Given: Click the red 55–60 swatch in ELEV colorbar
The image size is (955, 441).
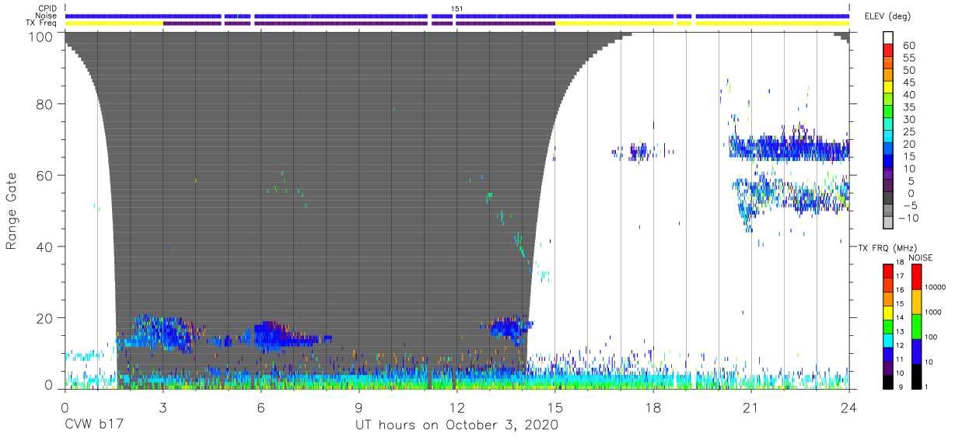Looking at the screenshot, I should (888, 51).
